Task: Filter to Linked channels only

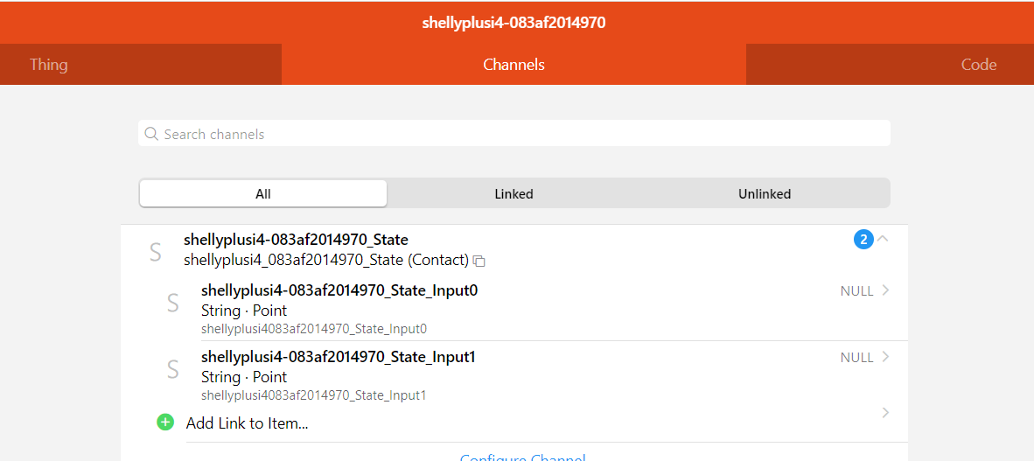Action: coord(514,194)
